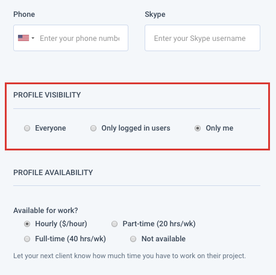Screen dimensions: 276x275
Task: Mark the Not available radio button
Action: click(x=133, y=239)
